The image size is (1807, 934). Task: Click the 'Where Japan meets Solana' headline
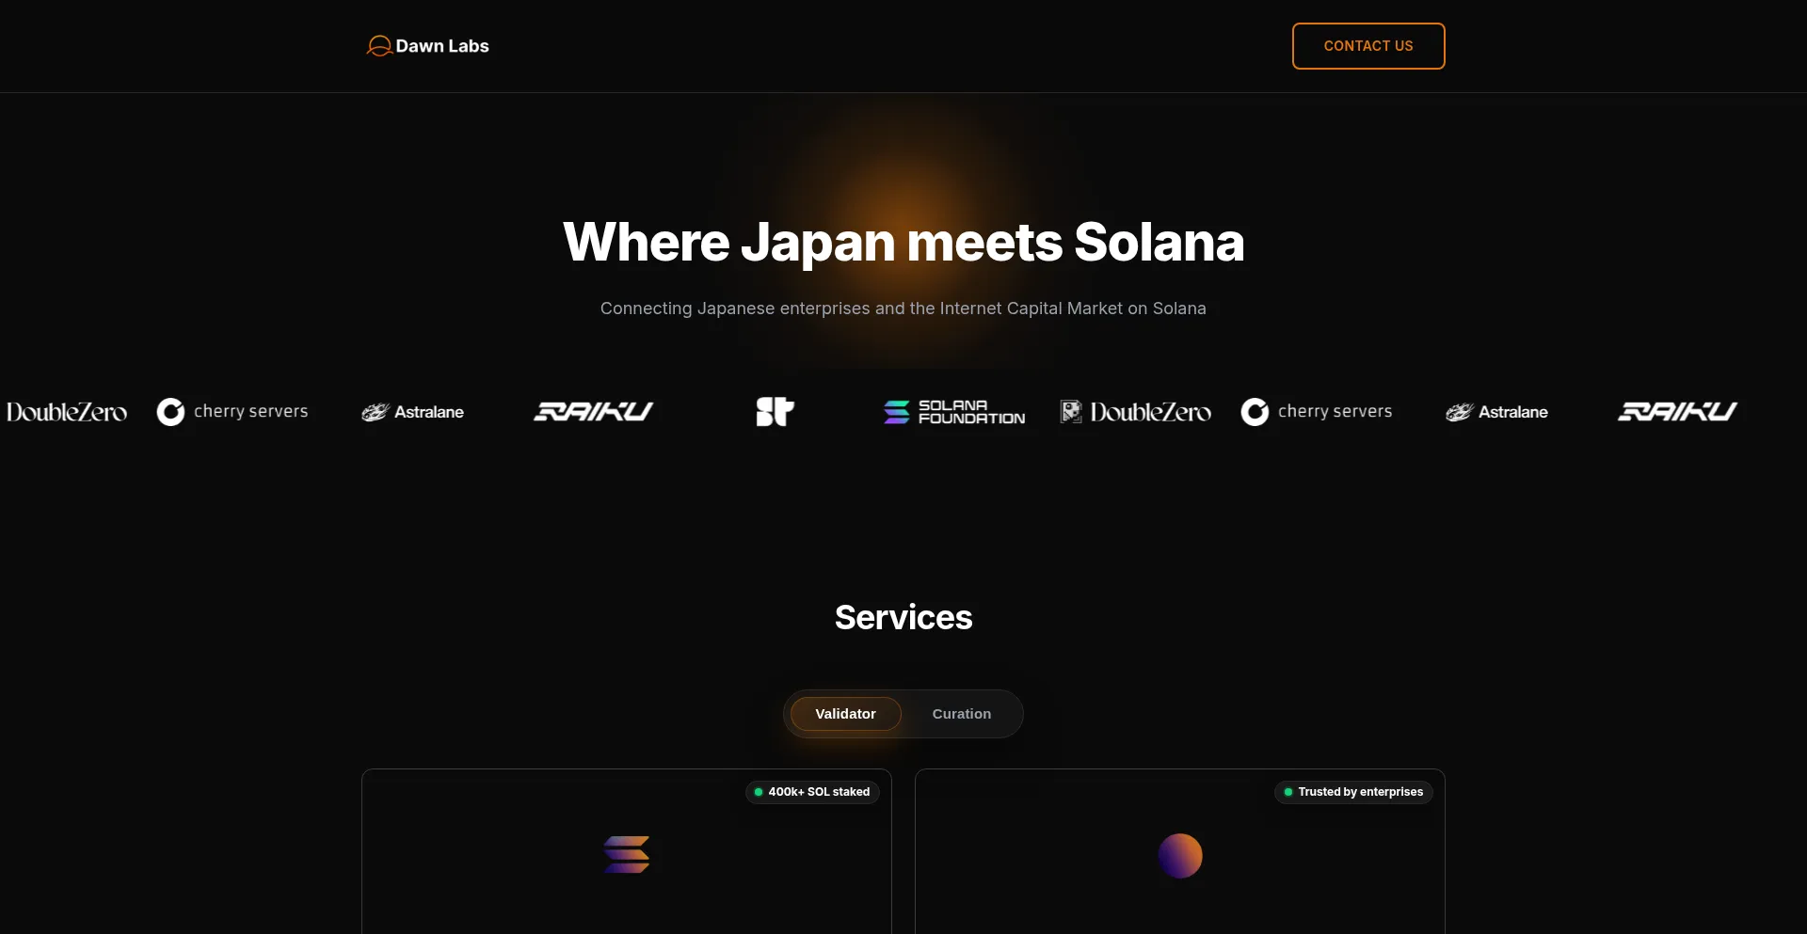pyautogui.click(x=903, y=243)
